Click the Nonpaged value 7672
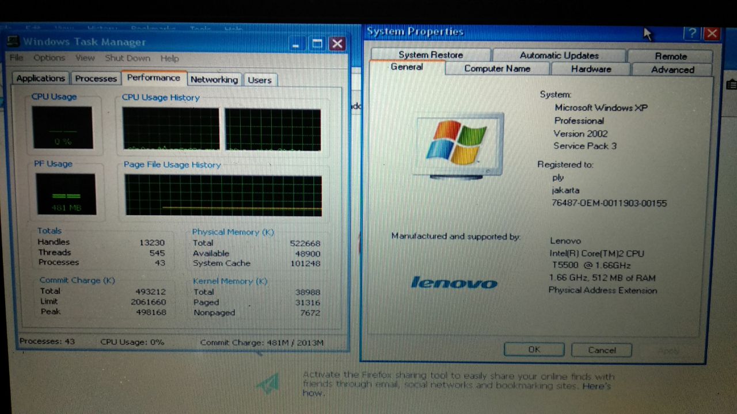737x414 pixels. (x=310, y=313)
